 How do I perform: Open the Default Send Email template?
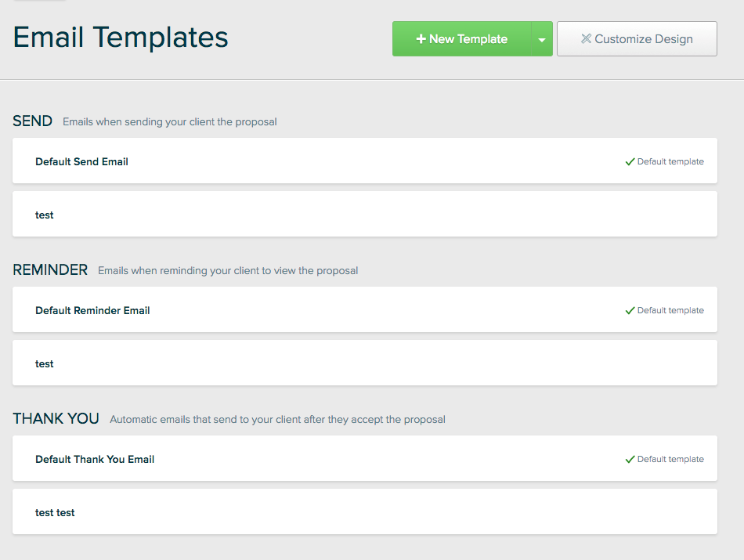(364, 161)
